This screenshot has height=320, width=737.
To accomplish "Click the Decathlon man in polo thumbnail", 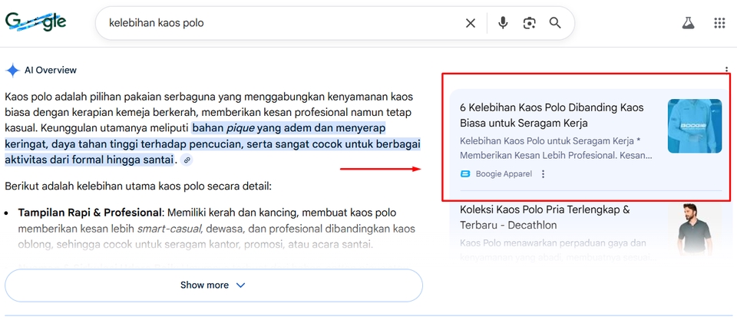I will (694, 228).
